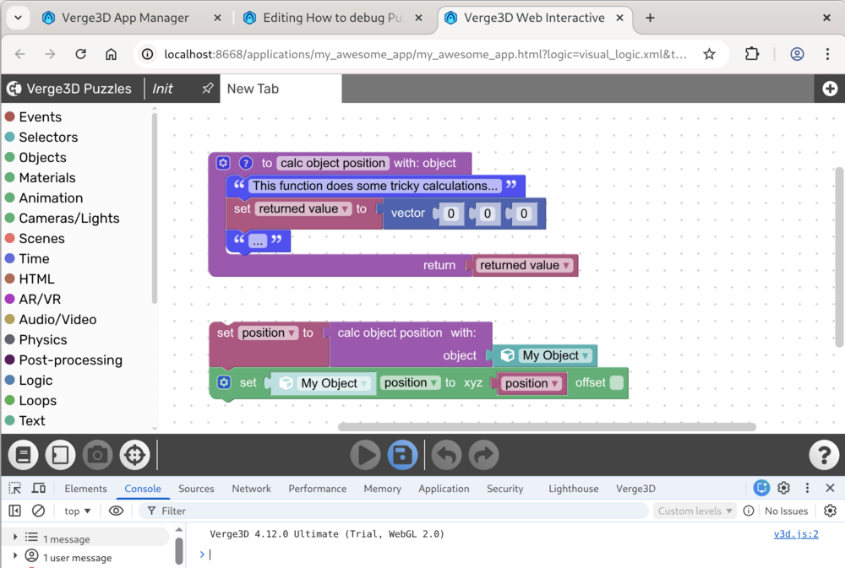Open the puzzles library book icon
Image resolution: width=845 pixels, height=568 pixels.
click(24, 455)
